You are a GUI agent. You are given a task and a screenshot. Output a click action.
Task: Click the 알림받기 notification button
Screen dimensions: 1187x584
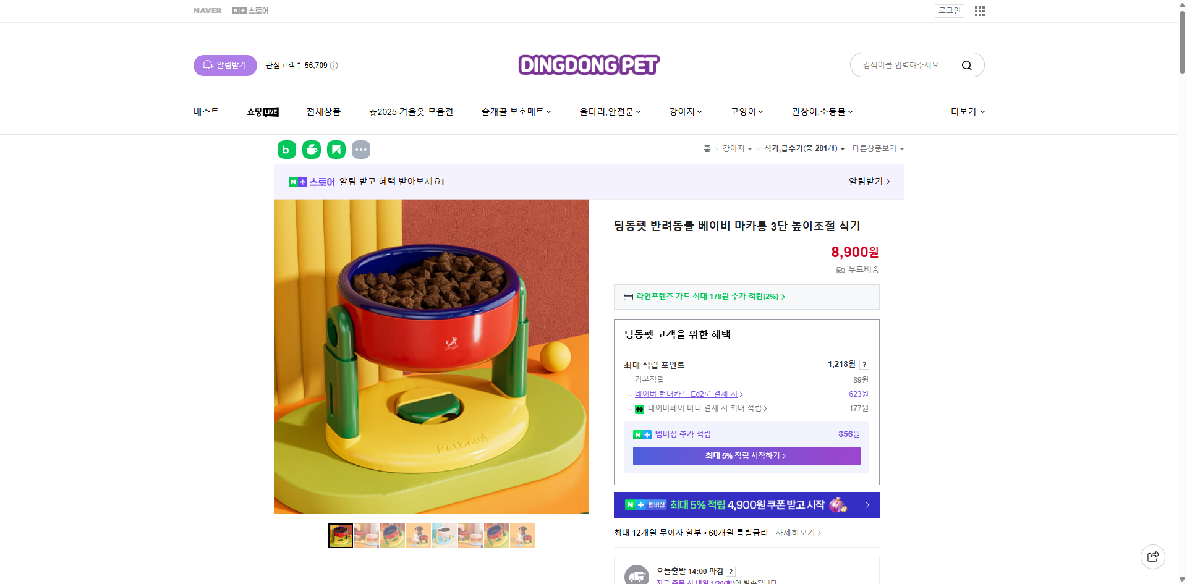[x=224, y=65]
